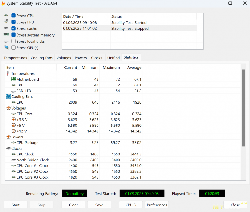Click the chip icon beside North Bridge Clock

click(x=13, y=160)
